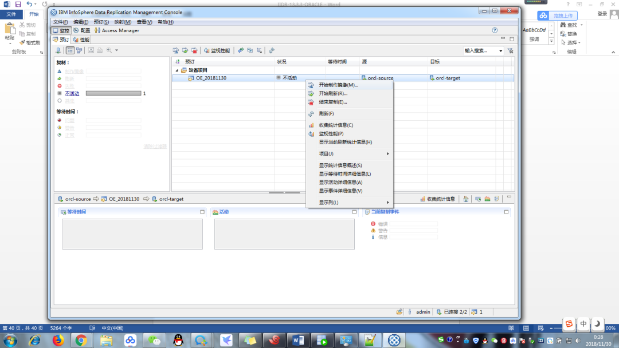Open the 监控 perspective button
Image resolution: width=619 pixels, height=348 pixels.
61,30
